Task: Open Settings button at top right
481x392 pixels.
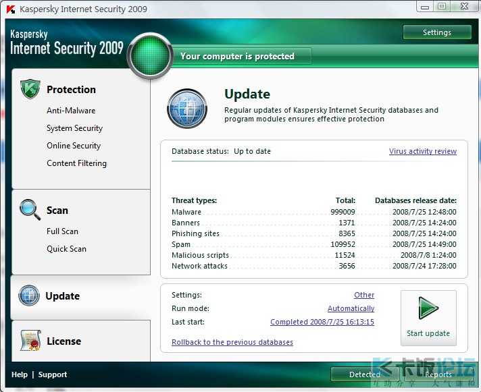Action: pos(437,32)
